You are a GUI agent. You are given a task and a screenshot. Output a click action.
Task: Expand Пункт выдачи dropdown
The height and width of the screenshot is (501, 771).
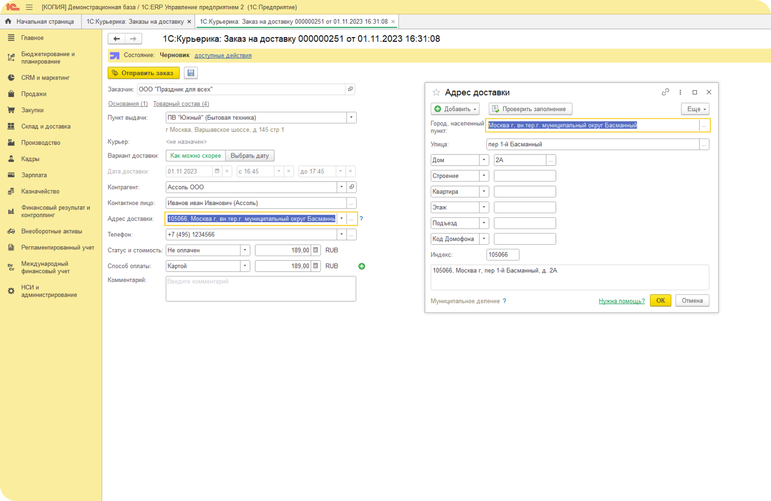[x=351, y=118]
